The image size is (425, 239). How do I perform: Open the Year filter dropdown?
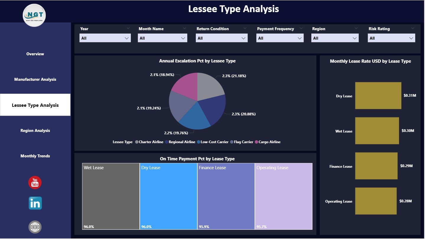click(x=127, y=38)
